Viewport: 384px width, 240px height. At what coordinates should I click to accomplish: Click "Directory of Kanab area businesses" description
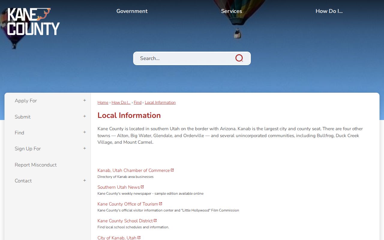click(x=125, y=177)
